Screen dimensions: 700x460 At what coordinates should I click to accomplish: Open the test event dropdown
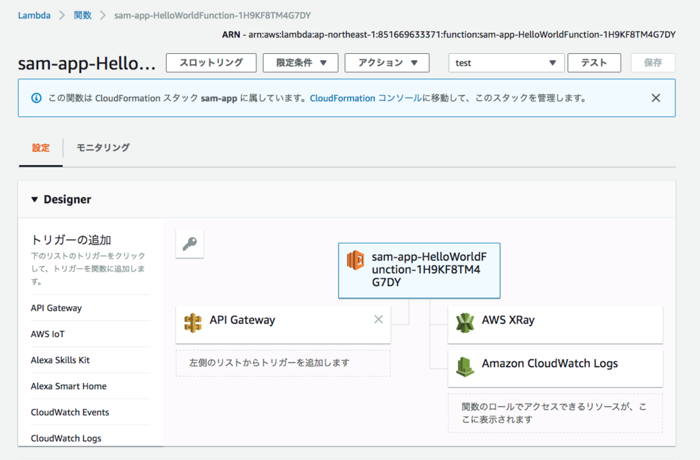point(507,63)
